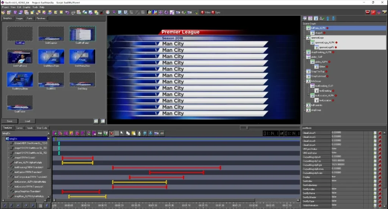The height and width of the screenshot is (209, 388).
Task: Expand the strapBreaking_ALPH node
Action: tap(304, 52)
